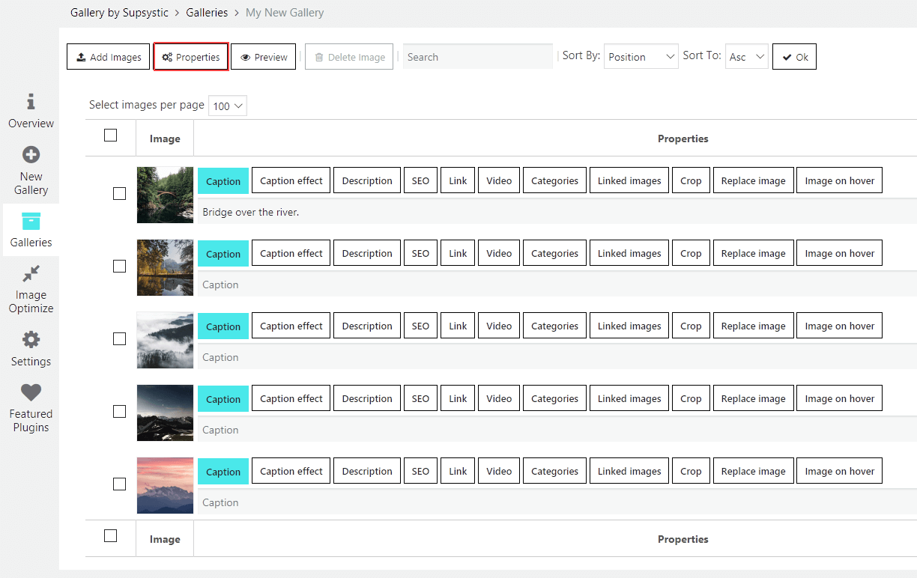Click the 'My New Gallery' breadcrumb text
The image size is (917, 578).
[285, 13]
